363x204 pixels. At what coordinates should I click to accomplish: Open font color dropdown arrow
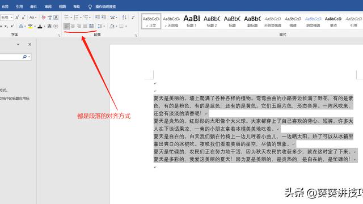[x=44, y=27]
